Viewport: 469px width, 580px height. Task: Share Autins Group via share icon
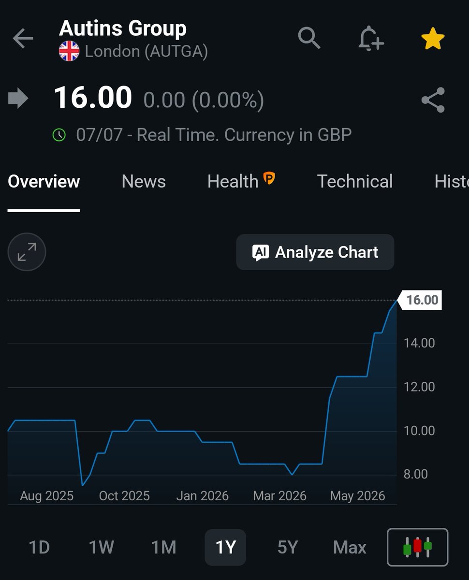pyautogui.click(x=433, y=100)
